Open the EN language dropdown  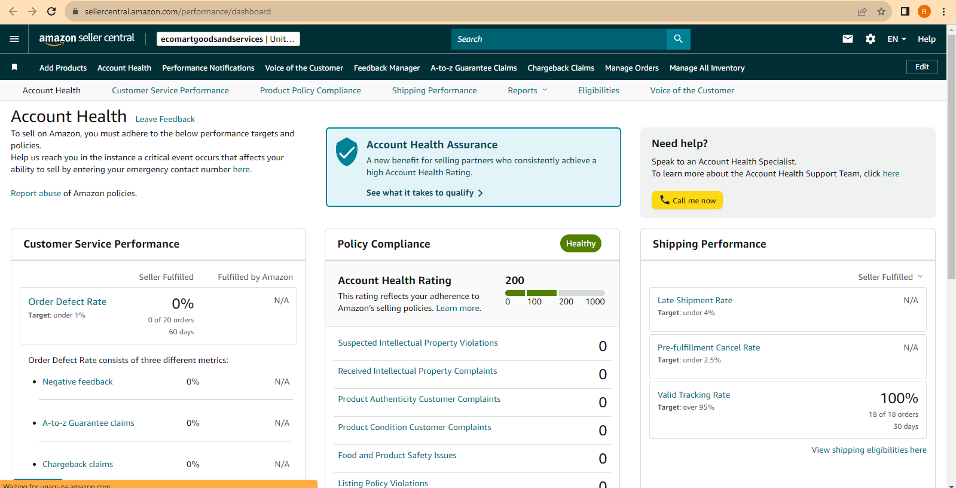(x=897, y=39)
